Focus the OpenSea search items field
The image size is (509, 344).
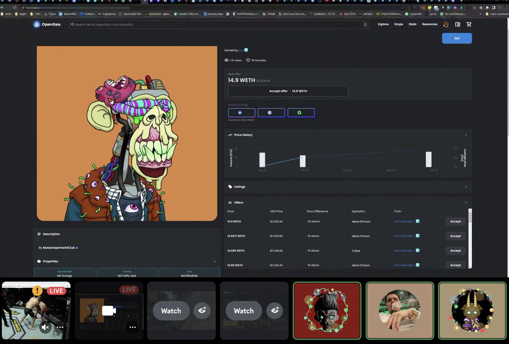coord(219,25)
